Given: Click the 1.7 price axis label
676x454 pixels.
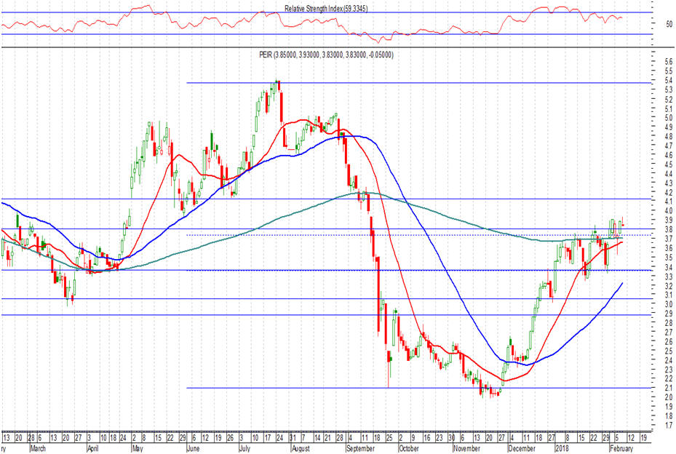Looking at the screenshot, I should [x=669, y=425].
